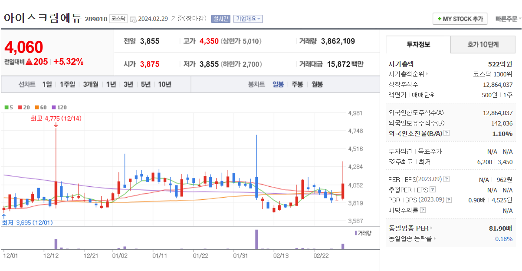Click the tall volume bar after 01/31
Image resolution: width=522 pixels, height=271 pixels.
point(256,239)
